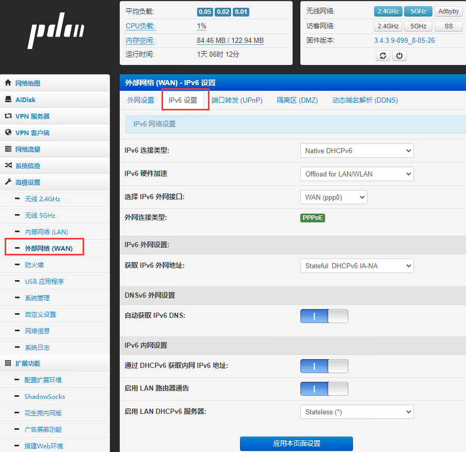The height and width of the screenshot is (452, 466).
Task: Open 网络流量 menu item
Action: click(55, 149)
